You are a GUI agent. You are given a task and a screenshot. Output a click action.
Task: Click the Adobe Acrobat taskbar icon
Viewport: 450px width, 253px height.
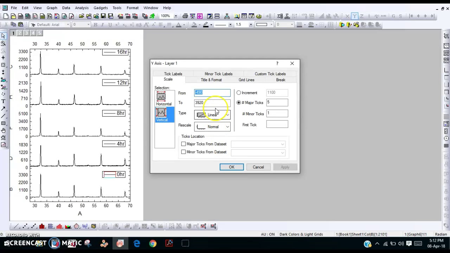(x=169, y=244)
